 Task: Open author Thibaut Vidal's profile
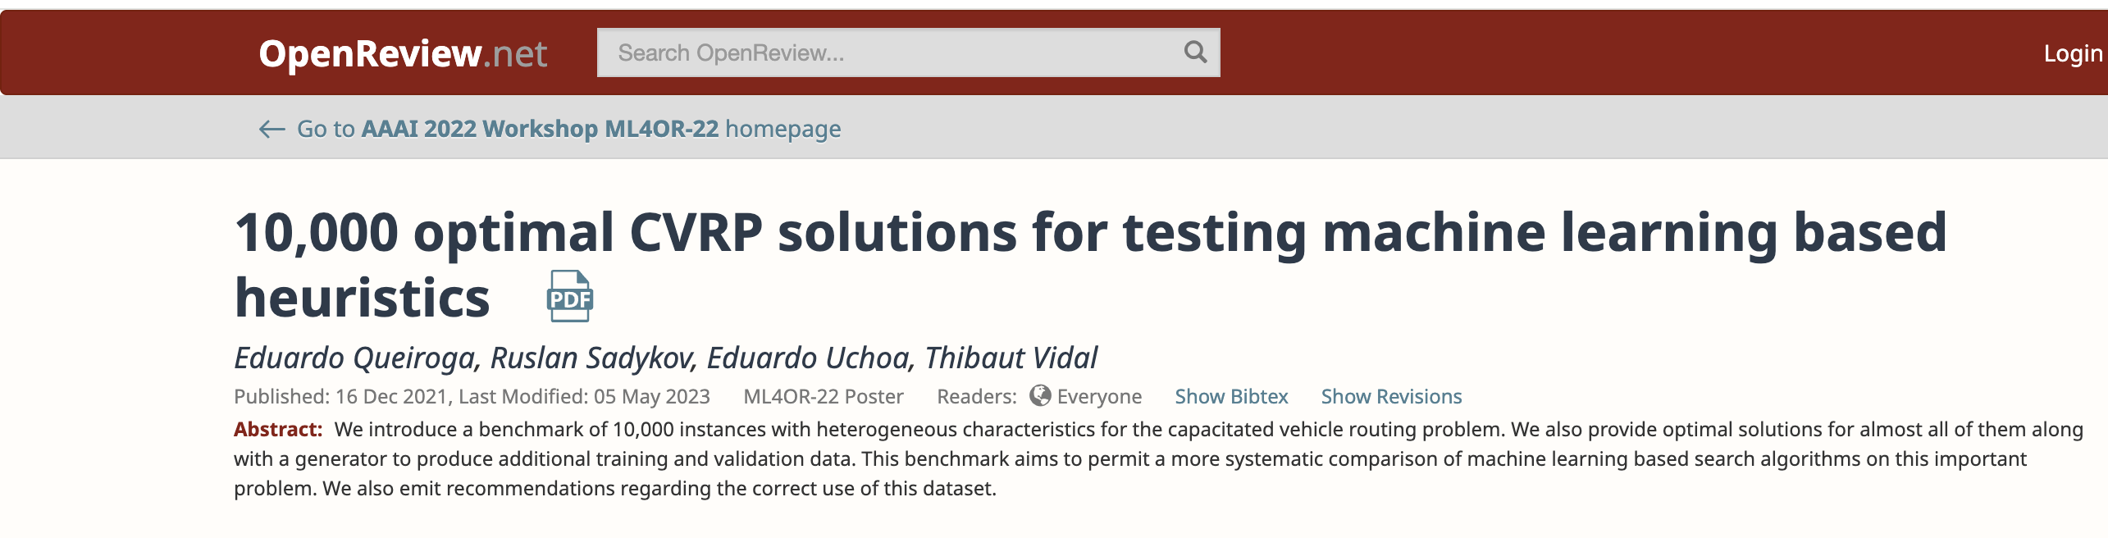1011,358
